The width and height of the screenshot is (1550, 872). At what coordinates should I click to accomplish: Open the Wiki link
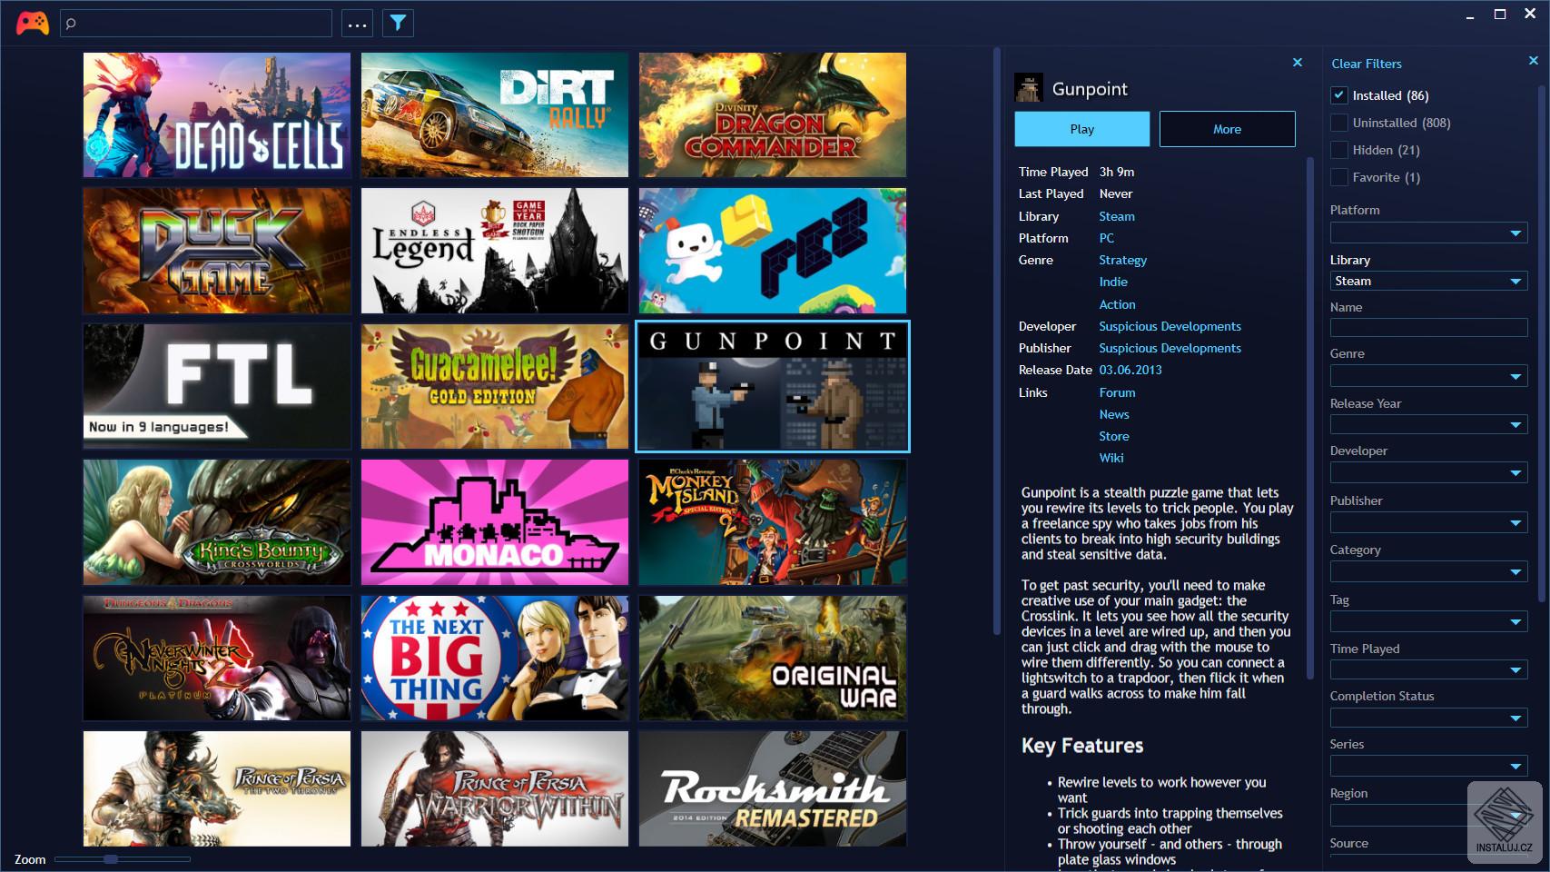1111,458
